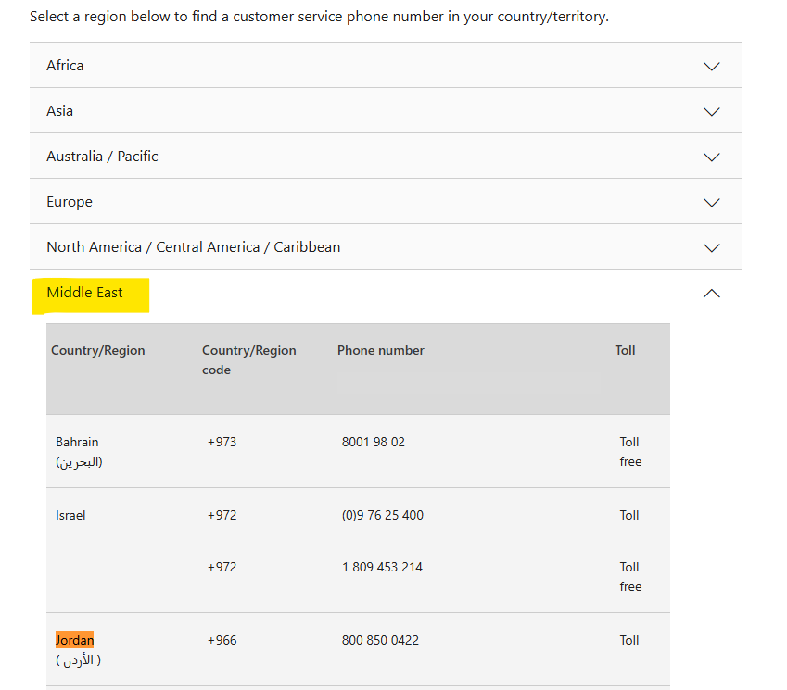The image size is (787, 690).
Task: Select the highlighted Jordan country name
Action: [74, 640]
